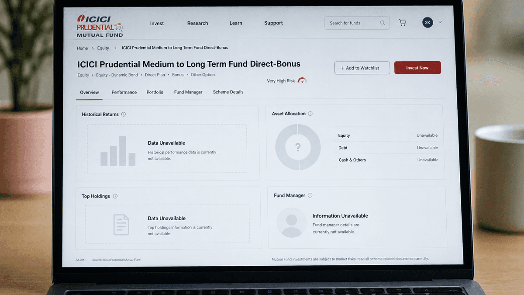Click the fund manager avatar placeholder
524x295 pixels.
(291, 222)
